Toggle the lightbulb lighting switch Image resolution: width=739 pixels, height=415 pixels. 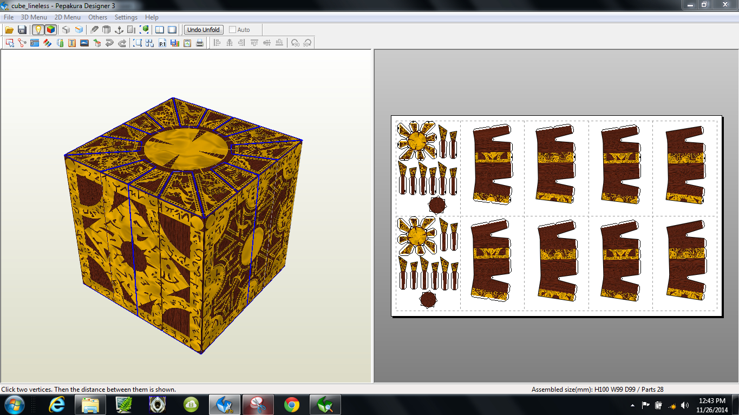[38, 30]
